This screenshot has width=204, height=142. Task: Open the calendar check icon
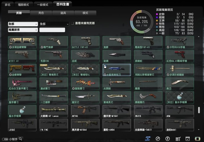click(x=187, y=139)
